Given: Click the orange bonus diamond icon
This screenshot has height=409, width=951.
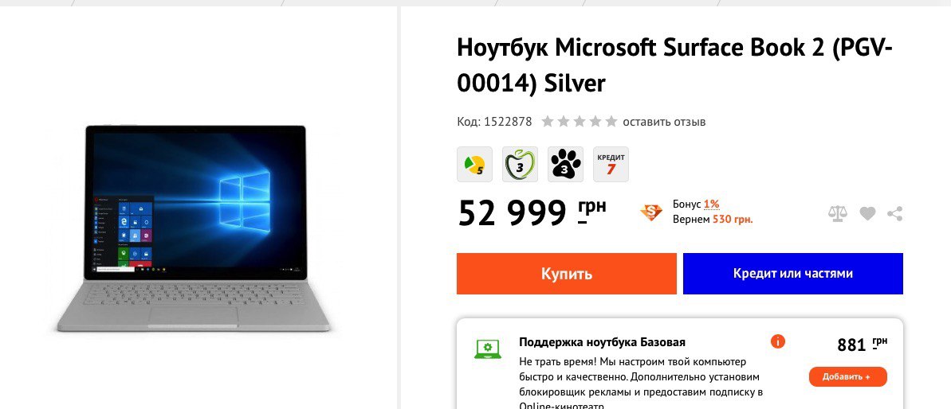Looking at the screenshot, I should point(651,212).
